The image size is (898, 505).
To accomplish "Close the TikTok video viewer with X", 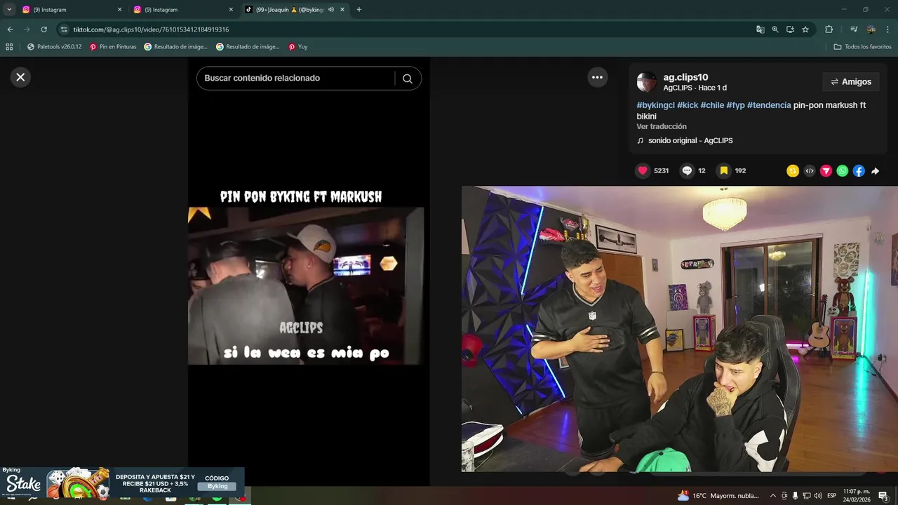I will click(x=20, y=77).
